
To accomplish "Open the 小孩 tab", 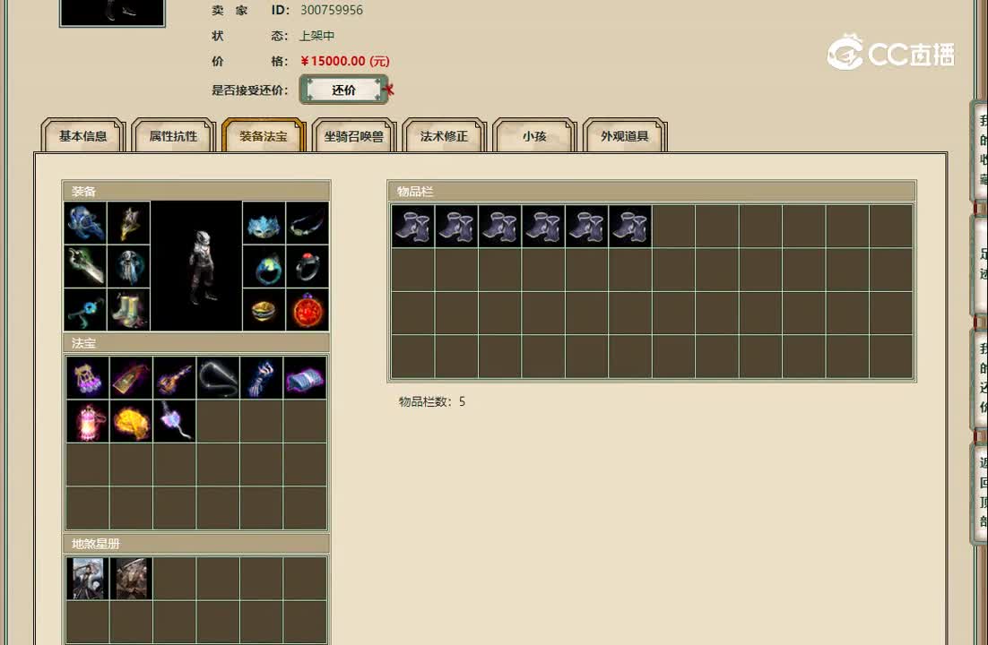I will (534, 135).
